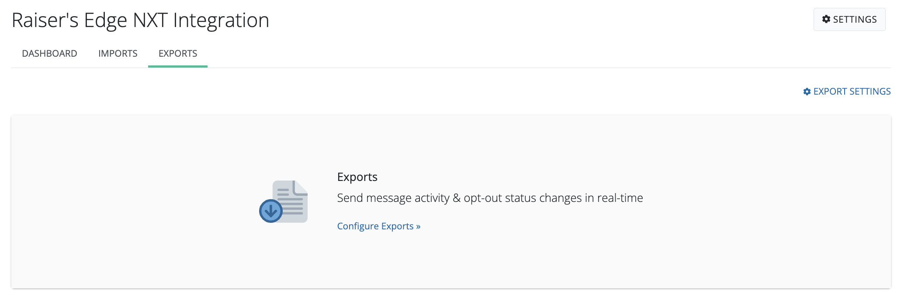Viewport: 901px width, 300px height.
Task: Select the EXPORTS tab
Action: coord(178,54)
